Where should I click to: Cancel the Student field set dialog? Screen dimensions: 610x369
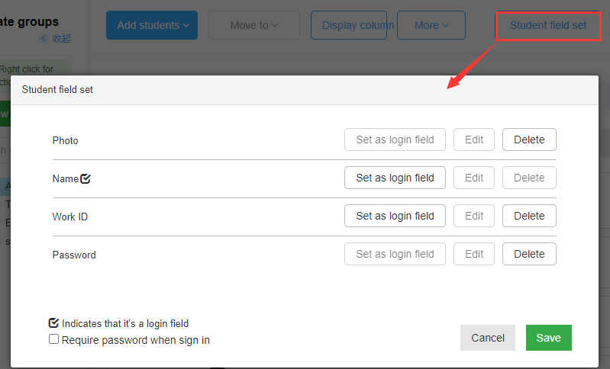487,338
